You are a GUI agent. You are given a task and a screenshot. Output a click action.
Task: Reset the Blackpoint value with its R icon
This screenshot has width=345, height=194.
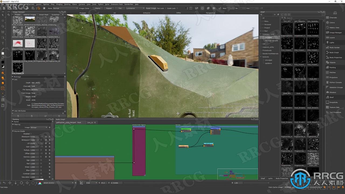[x=49, y=137]
